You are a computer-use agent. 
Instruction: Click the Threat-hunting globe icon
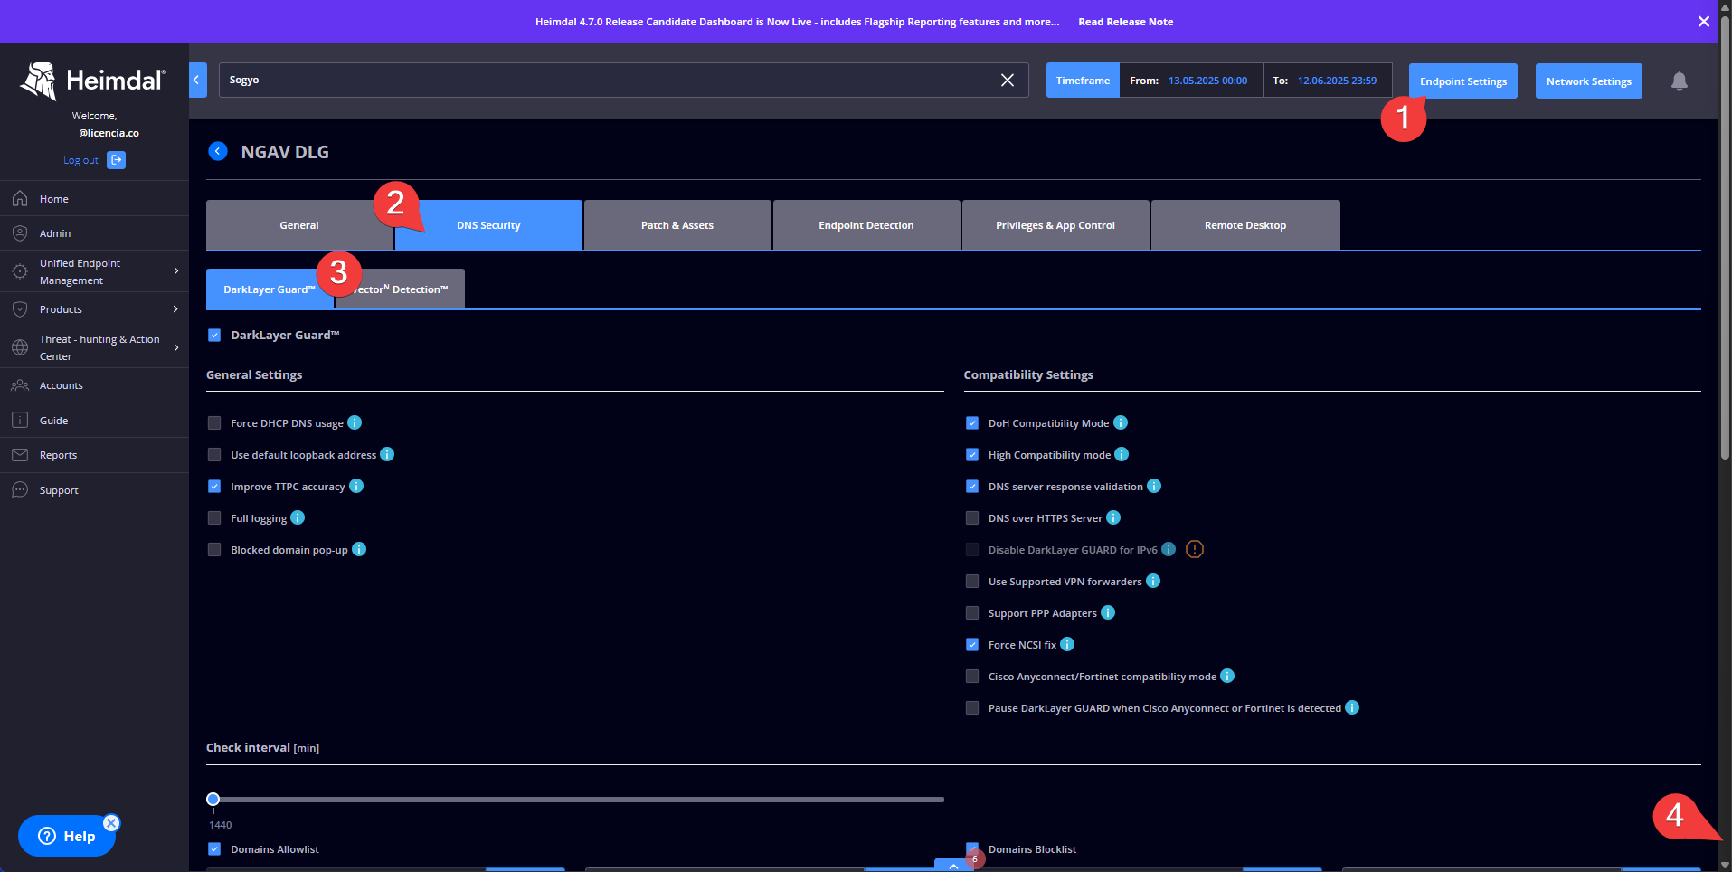pyautogui.click(x=20, y=347)
